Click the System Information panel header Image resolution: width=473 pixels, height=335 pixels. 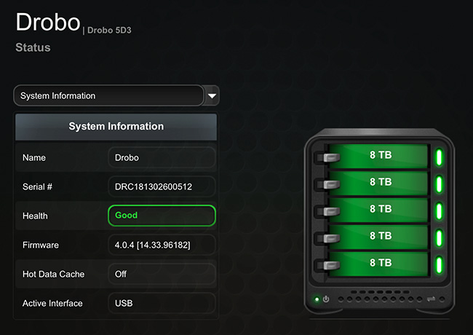pyautogui.click(x=116, y=127)
